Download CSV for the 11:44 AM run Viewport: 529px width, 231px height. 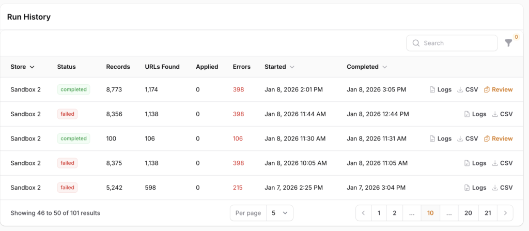tap(502, 114)
